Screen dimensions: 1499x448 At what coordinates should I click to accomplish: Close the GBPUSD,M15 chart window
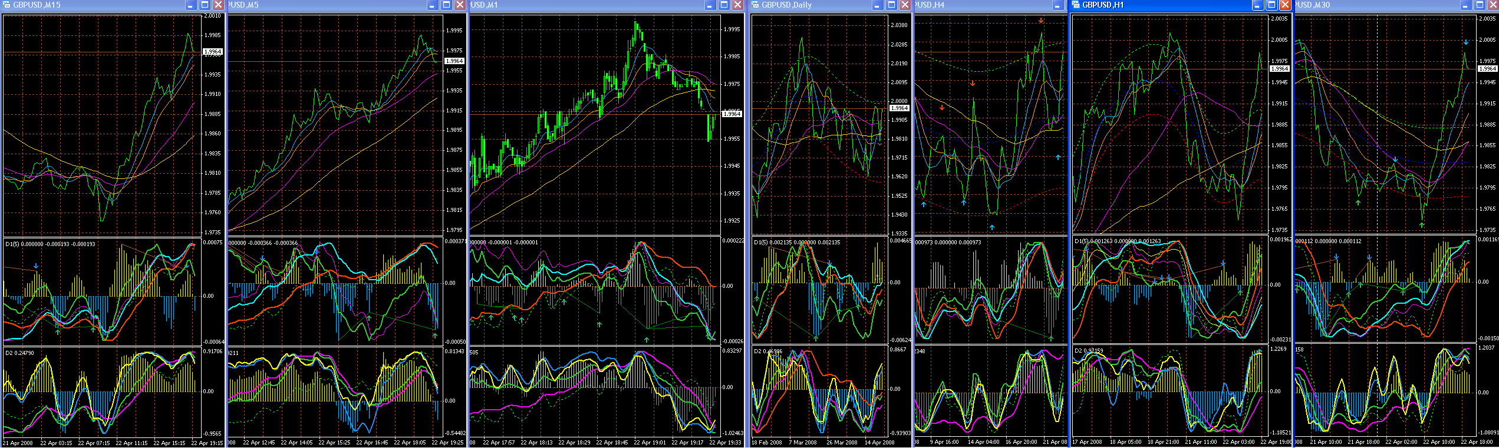point(218,5)
